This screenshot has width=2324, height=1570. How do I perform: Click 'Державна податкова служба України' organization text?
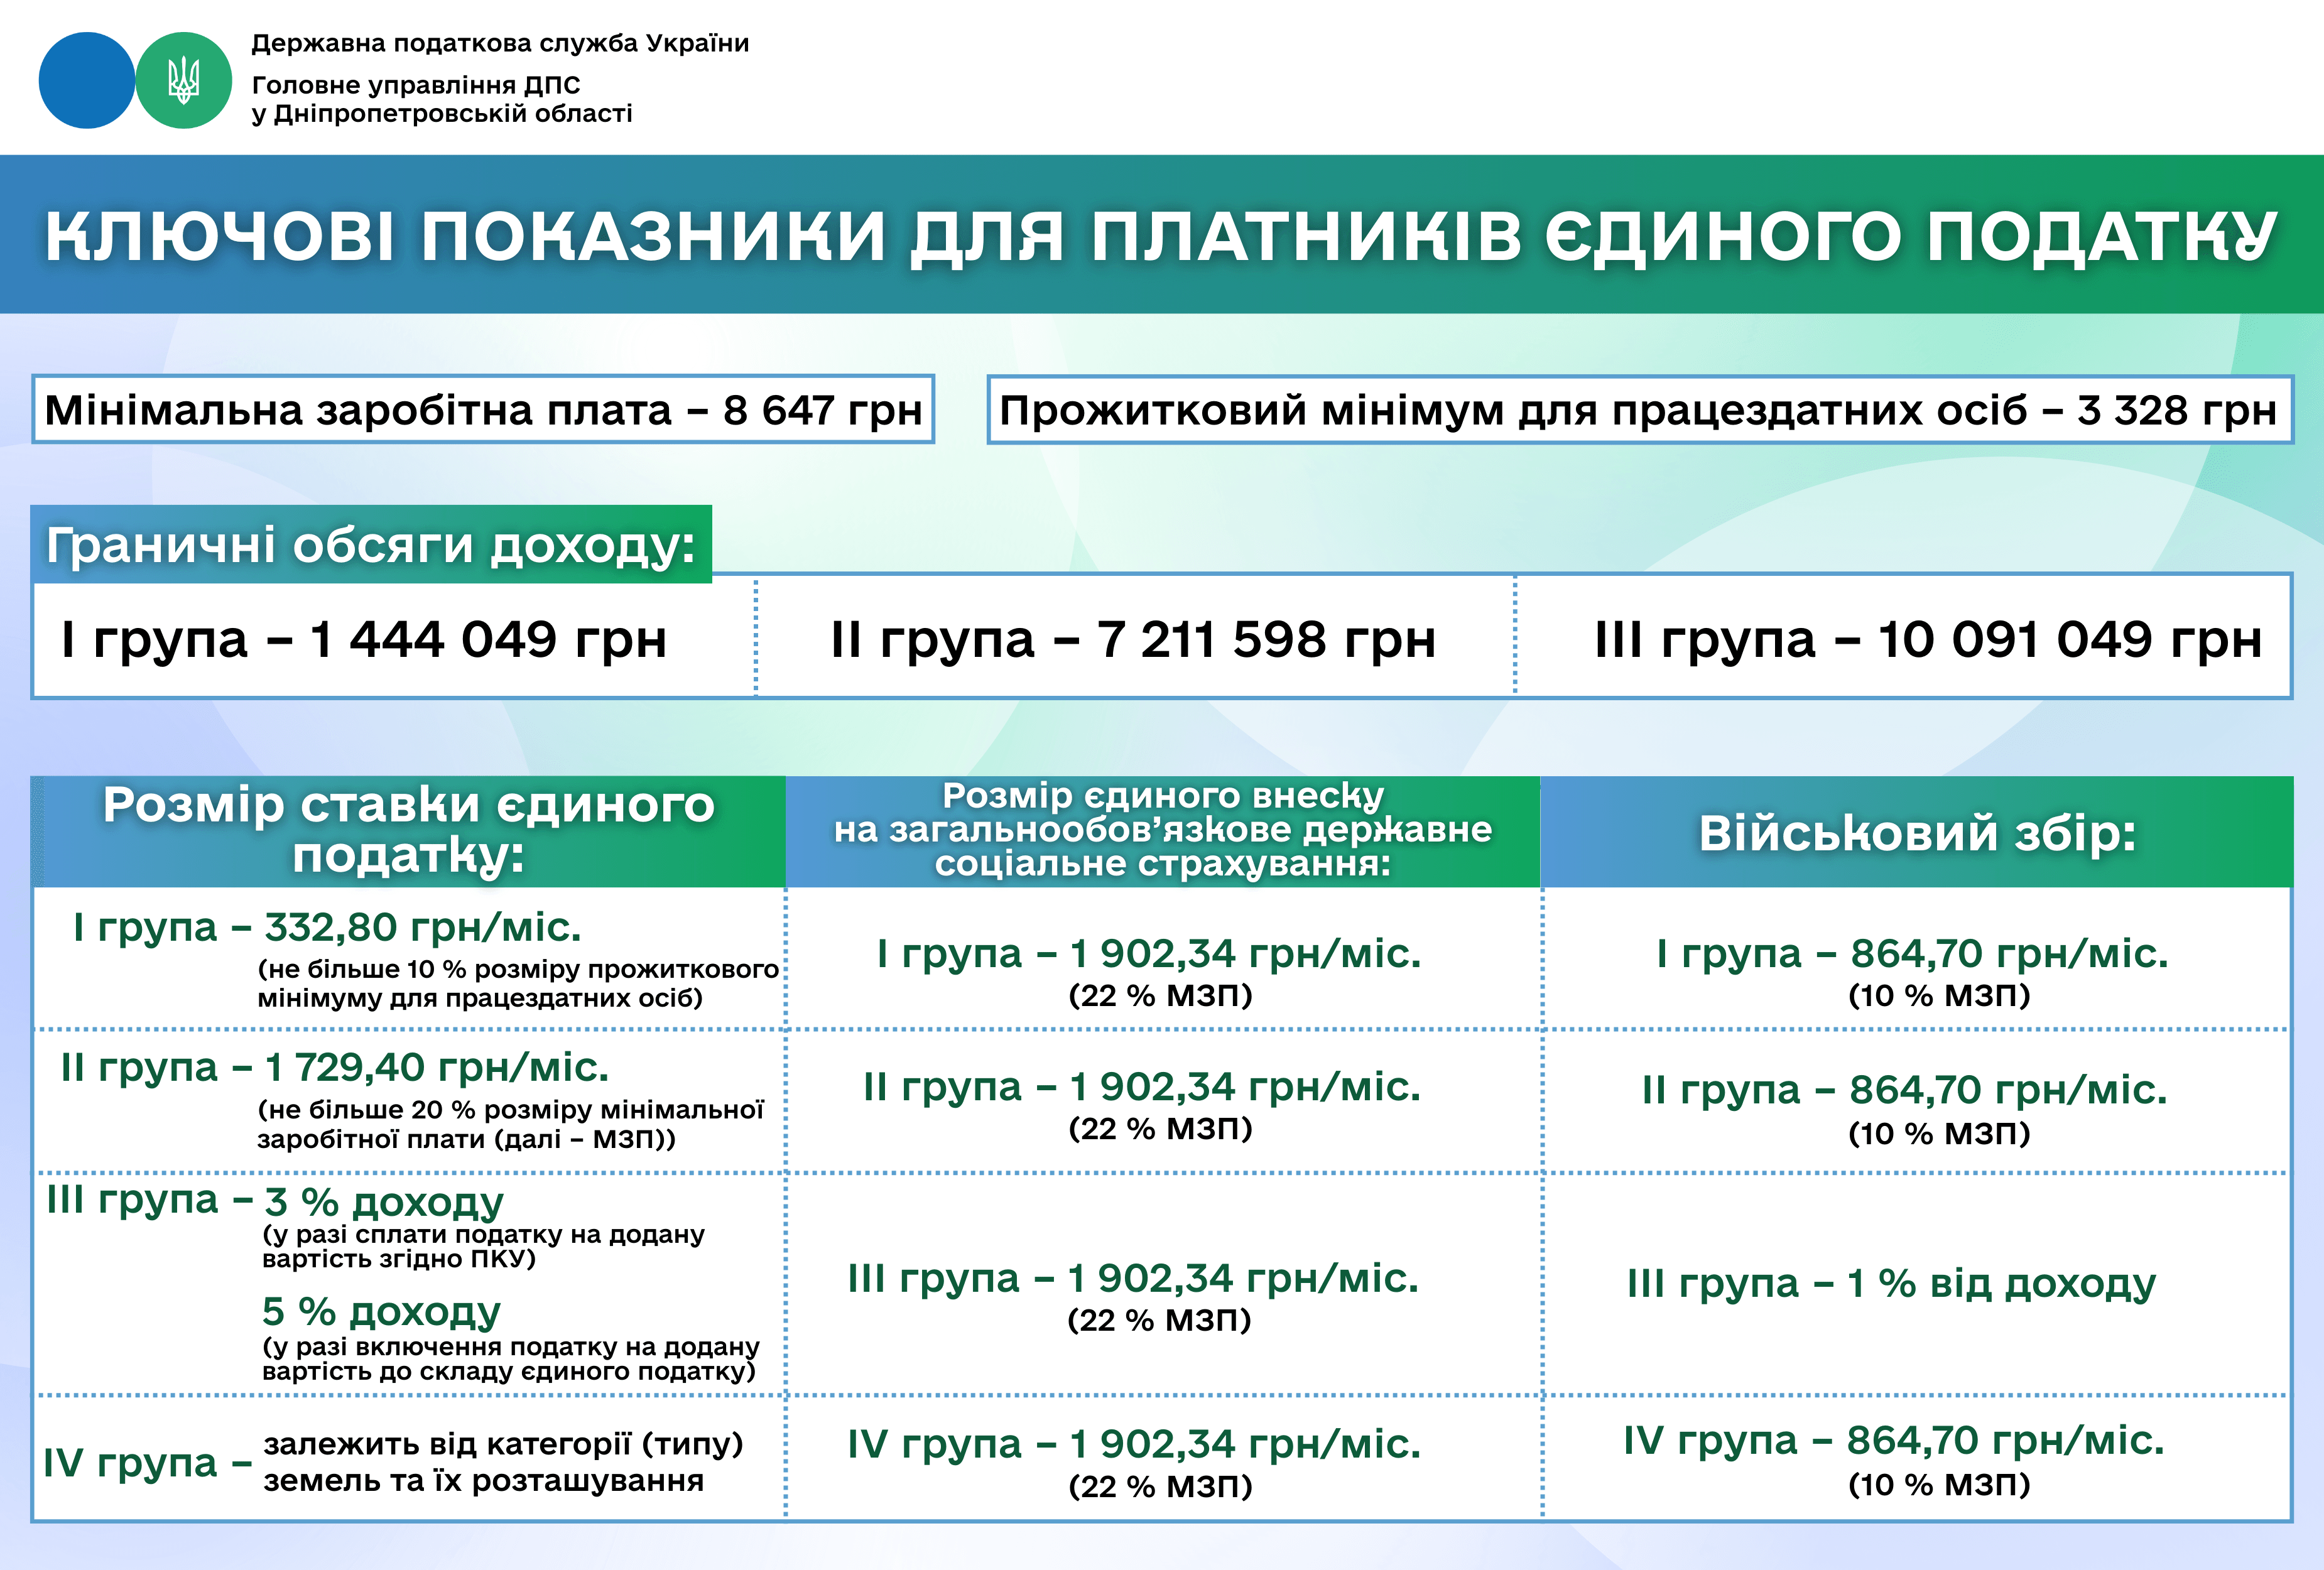point(500,43)
